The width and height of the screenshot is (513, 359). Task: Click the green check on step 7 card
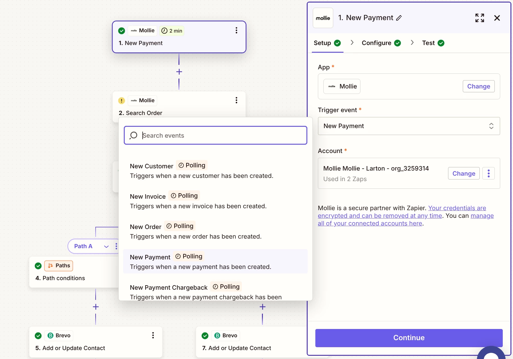tap(205, 336)
